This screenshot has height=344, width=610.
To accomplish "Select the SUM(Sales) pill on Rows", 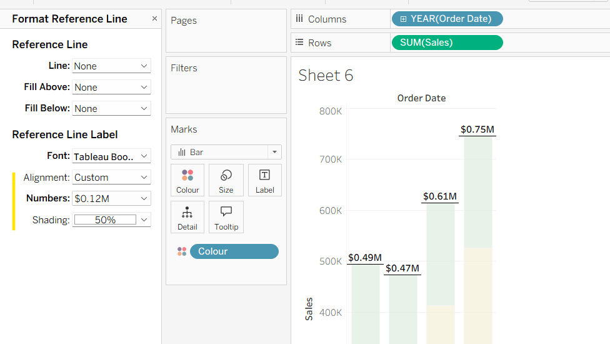I will (x=446, y=43).
